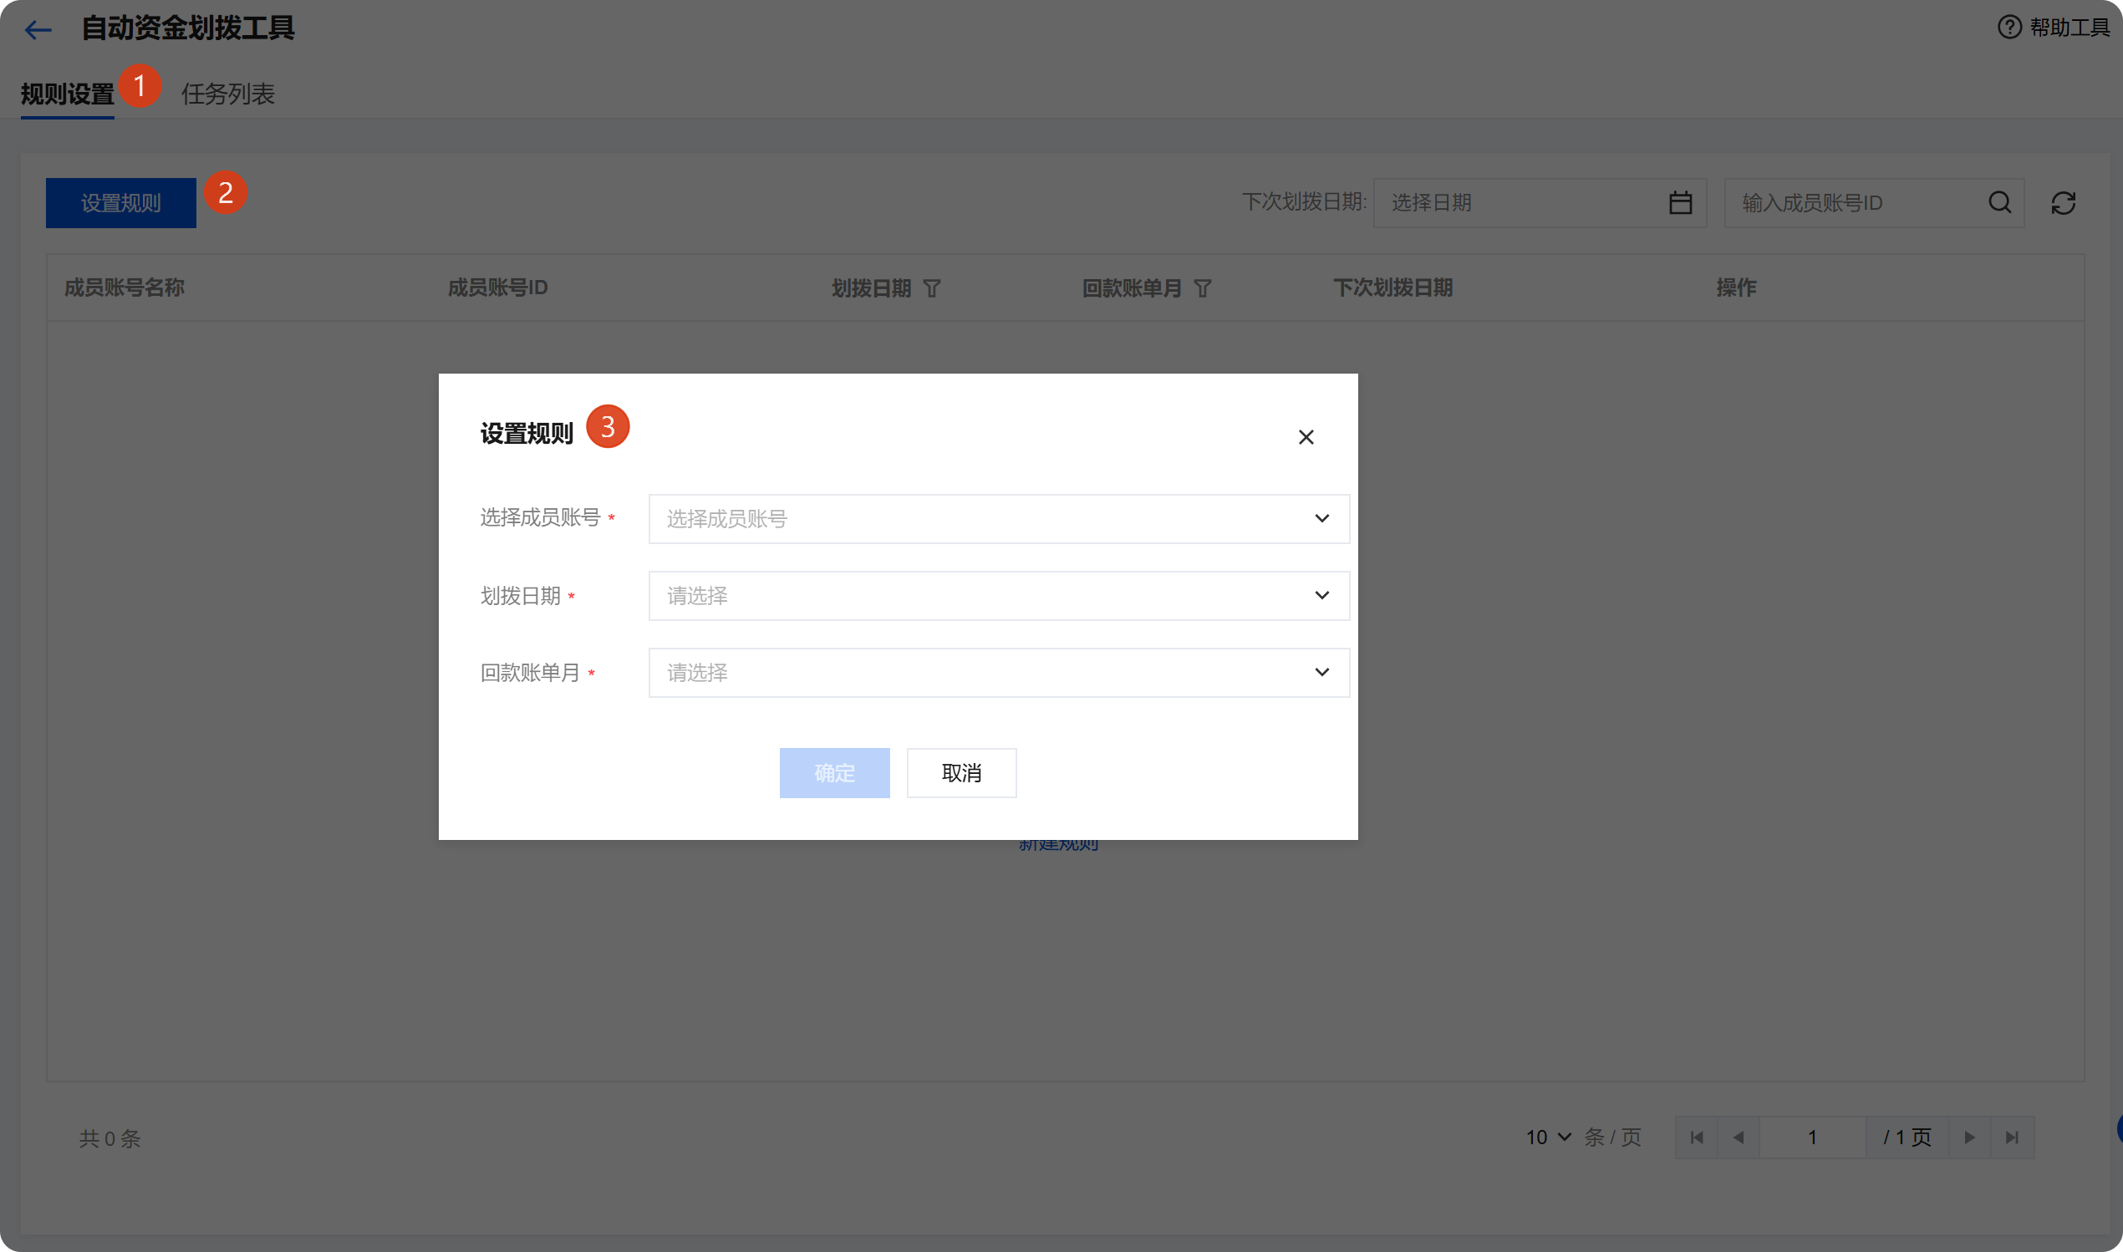Switch to 任务列表 tab

tap(227, 94)
